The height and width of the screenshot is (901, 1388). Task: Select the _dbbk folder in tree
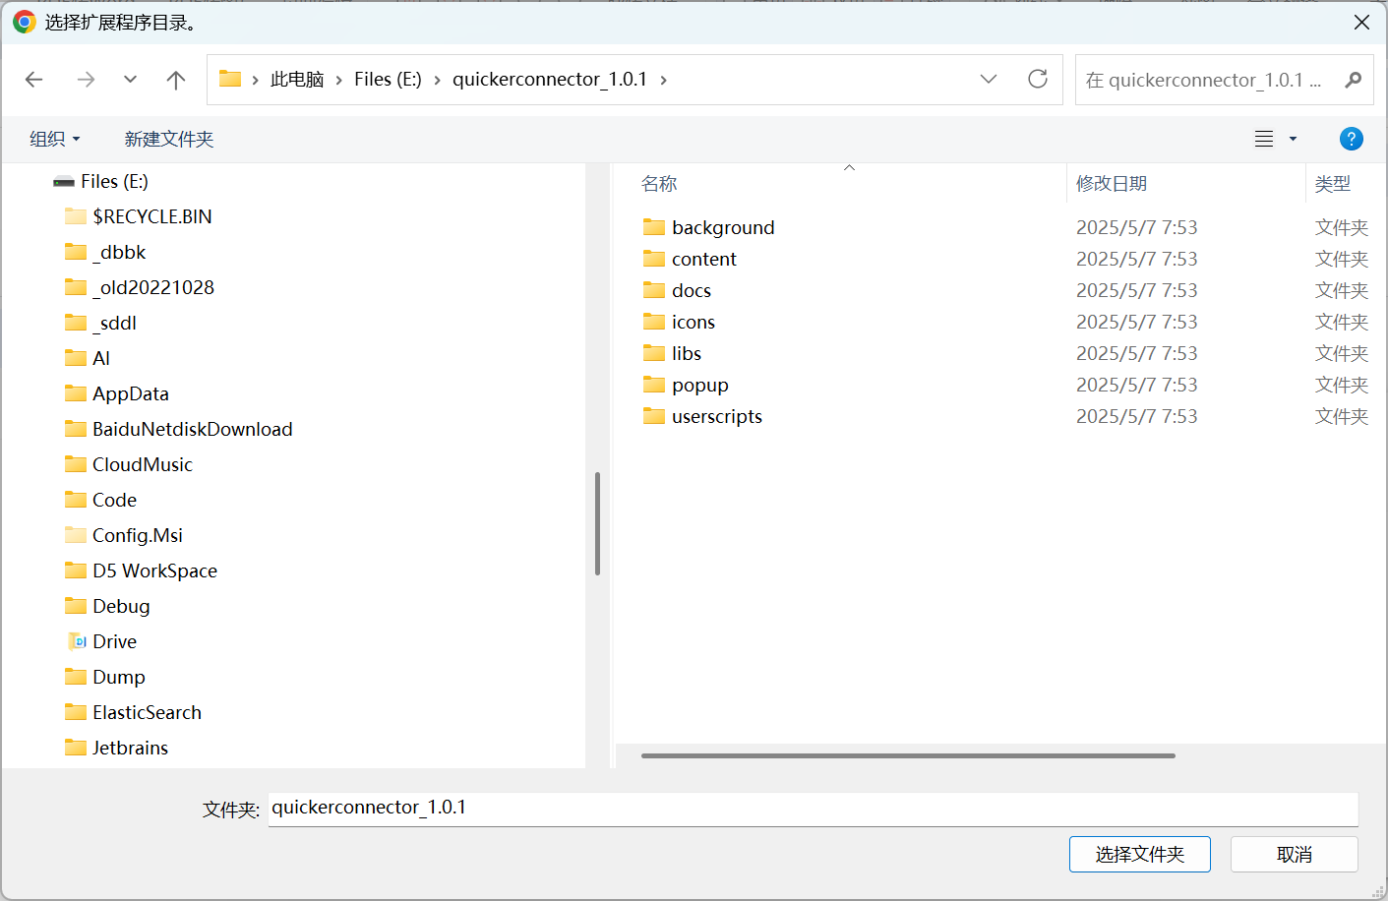click(x=119, y=252)
